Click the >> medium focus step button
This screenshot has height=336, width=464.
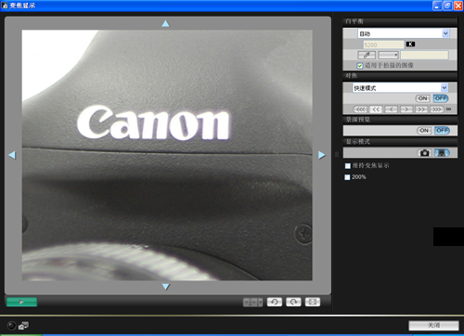click(x=421, y=110)
